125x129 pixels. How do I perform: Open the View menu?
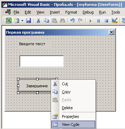coord(40,12)
